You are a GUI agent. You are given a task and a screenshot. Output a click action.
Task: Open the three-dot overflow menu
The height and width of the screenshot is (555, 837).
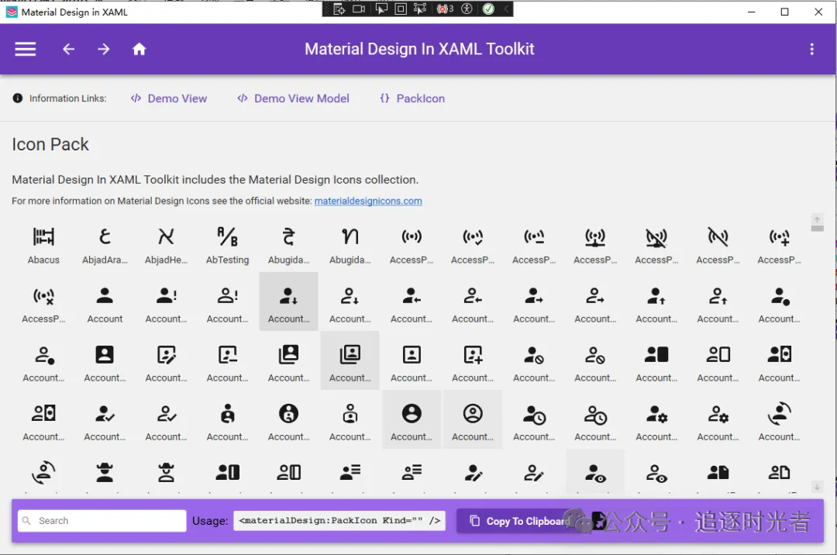pos(811,49)
